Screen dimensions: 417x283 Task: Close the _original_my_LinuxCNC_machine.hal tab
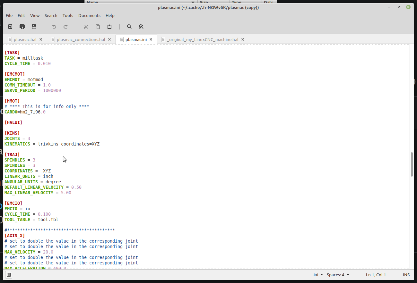[243, 40]
